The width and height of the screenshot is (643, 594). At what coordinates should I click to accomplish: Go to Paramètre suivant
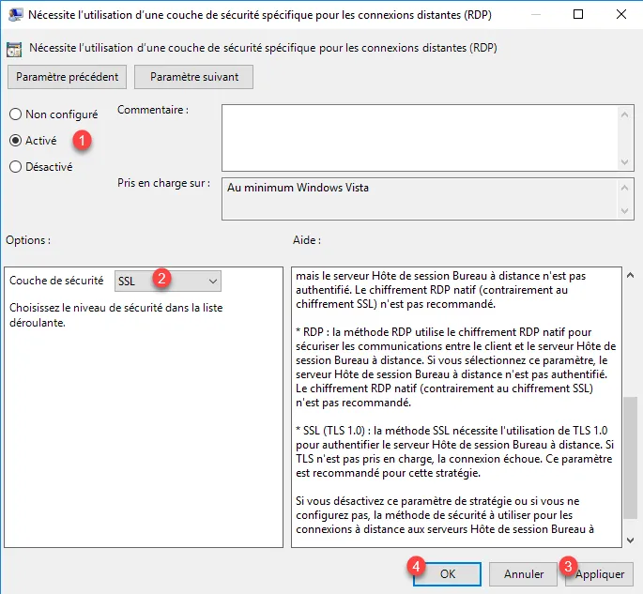pos(194,77)
